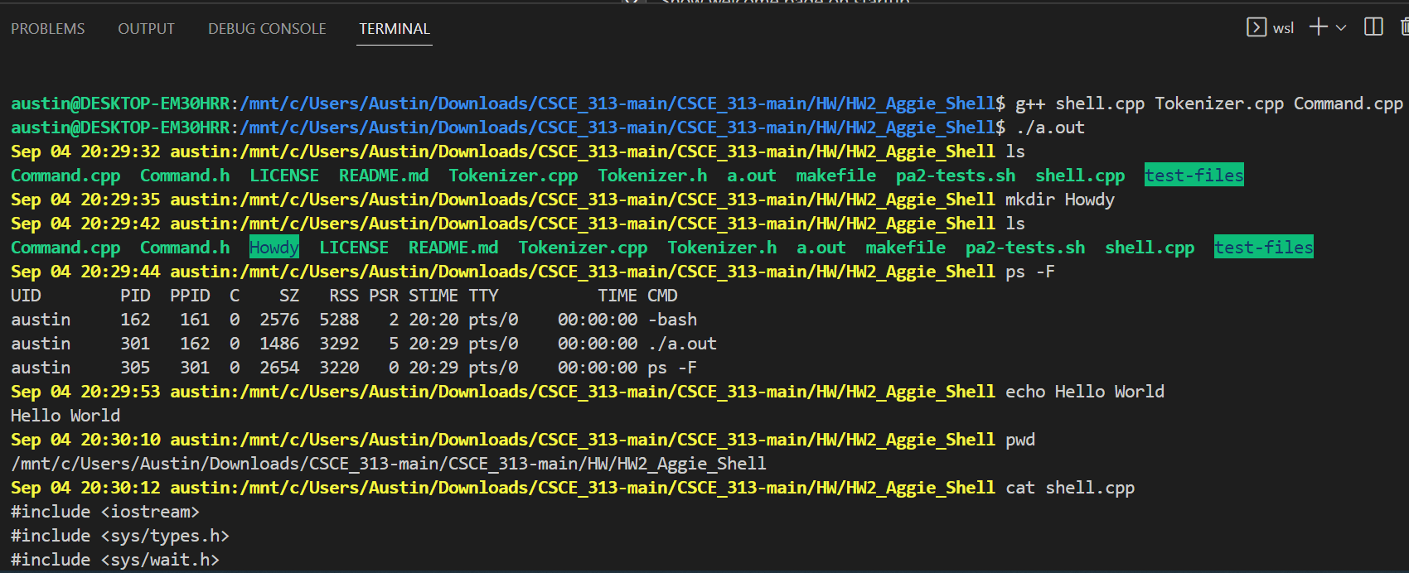Split the terminal pane
1409x573 pixels.
1373,27
